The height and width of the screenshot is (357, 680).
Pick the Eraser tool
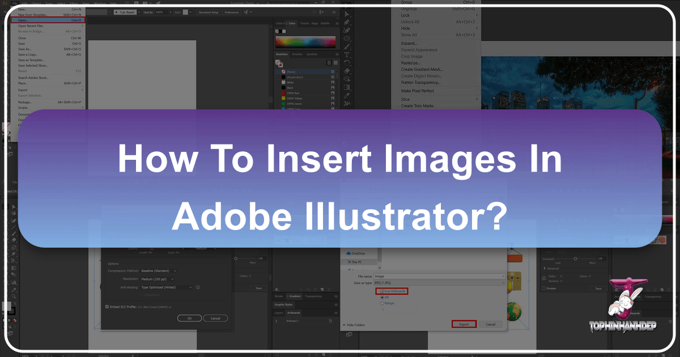coord(346,71)
